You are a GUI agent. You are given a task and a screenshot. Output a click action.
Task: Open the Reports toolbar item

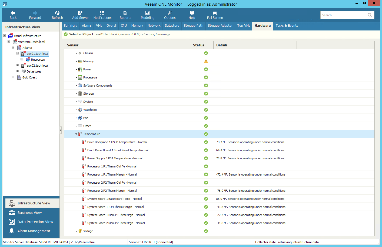click(125, 15)
